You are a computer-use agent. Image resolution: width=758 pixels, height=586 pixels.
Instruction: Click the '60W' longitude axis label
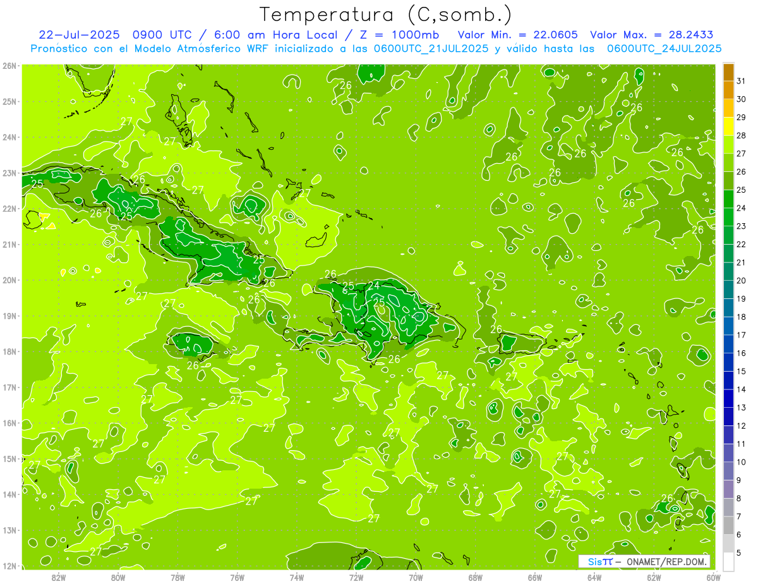(713, 577)
